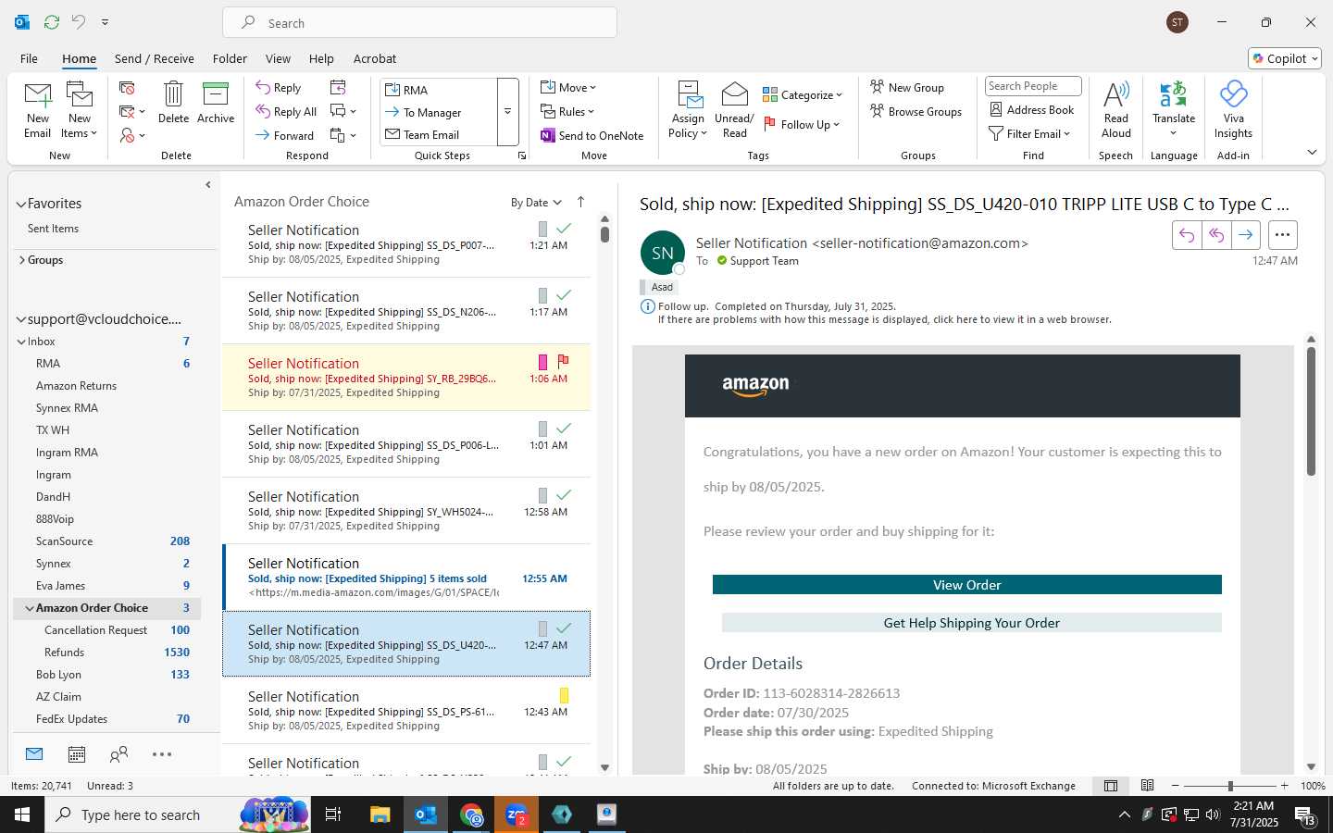The height and width of the screenshot is (833, 1333).
Task: Click the pink category box on 1:06 AM email
Action: (x=542, y=362)
